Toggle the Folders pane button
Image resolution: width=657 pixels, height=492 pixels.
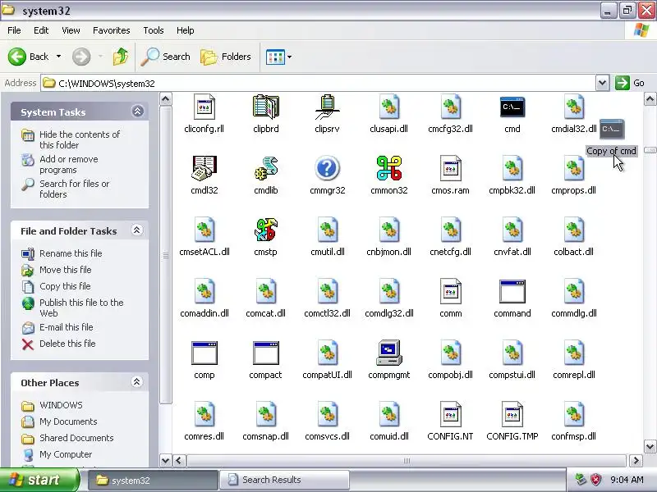point(226,57)
